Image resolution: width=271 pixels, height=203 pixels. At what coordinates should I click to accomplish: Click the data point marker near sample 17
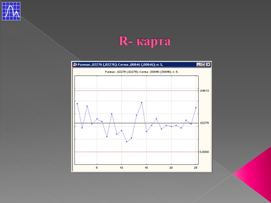point(157,119)
